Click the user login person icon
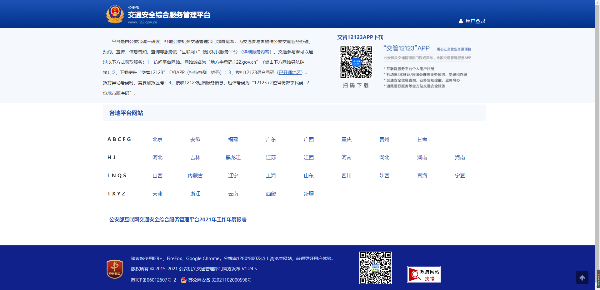This screenshot has height=290, width=600. tap(460, 21)
